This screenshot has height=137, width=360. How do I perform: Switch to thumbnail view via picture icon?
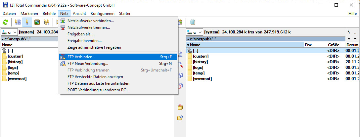[37, 22]
